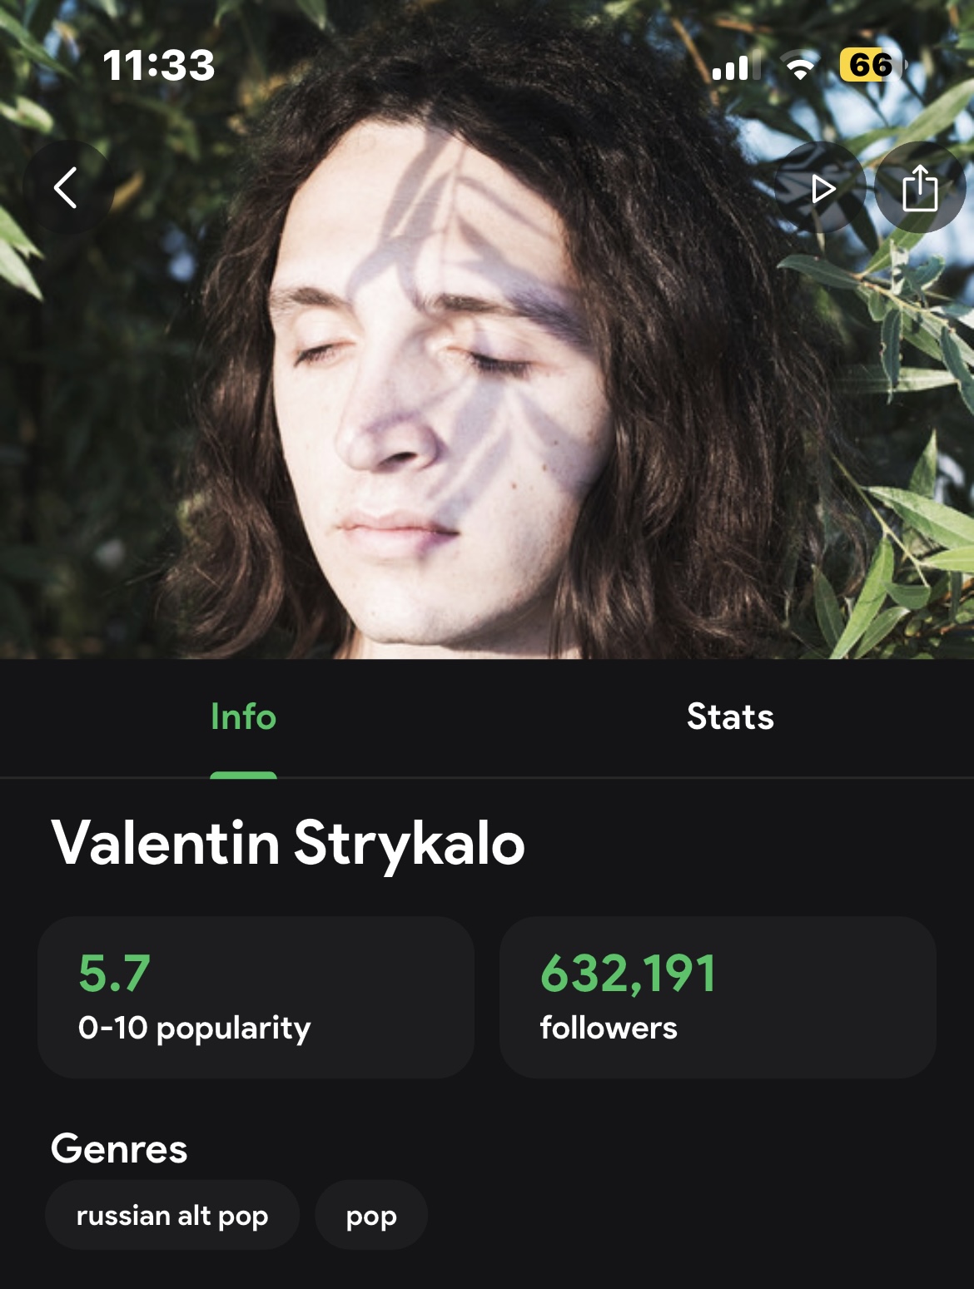Tap the "0-10 popularity" label

tap(194, 1028)
